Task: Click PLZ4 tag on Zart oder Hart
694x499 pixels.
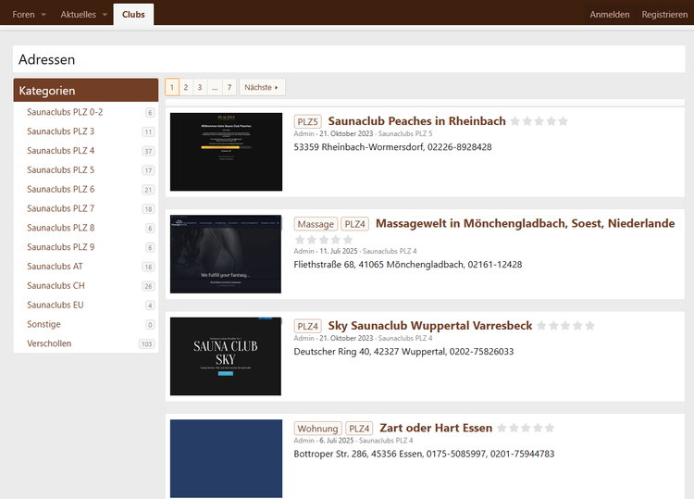Action: pos(359,429)
